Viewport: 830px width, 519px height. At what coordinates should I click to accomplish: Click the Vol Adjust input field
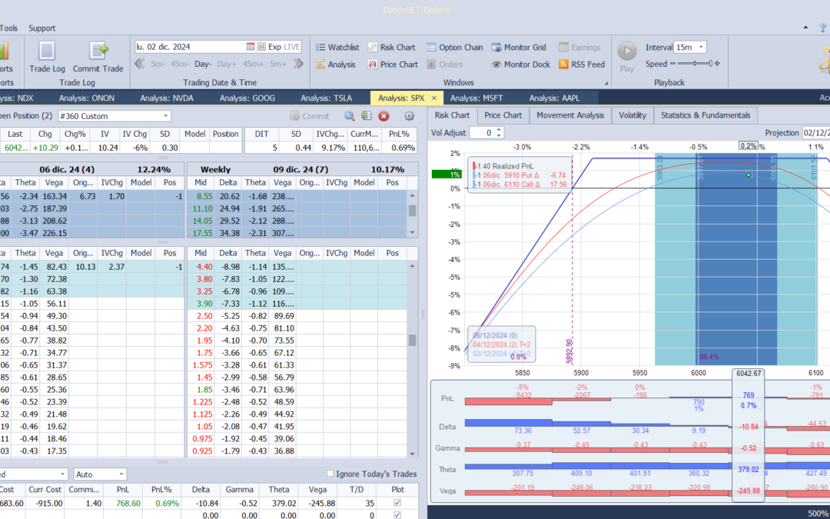pos(482,133)
